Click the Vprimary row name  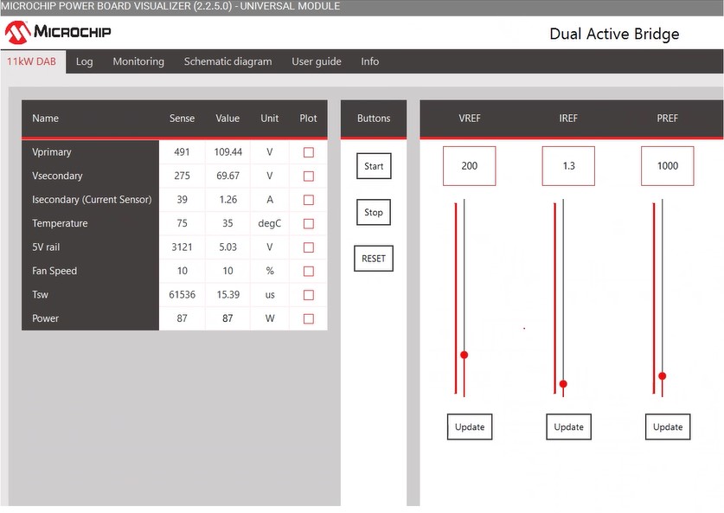pos(52,152)
